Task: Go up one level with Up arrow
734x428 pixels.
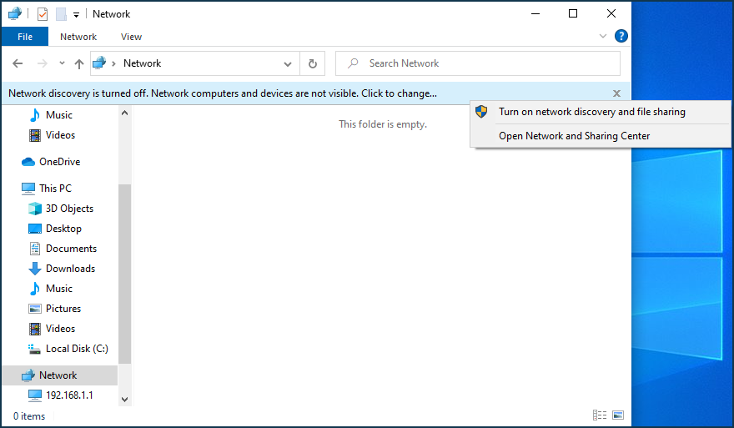Action: [x=79, y=63]
